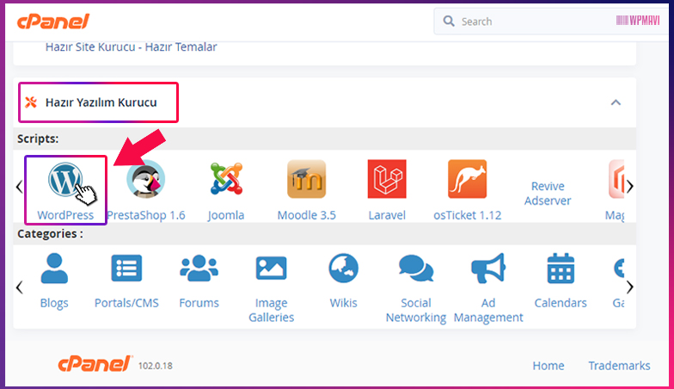The height and width of the screenshot is (389, 674).
Task: Open the Revive Adserver link
Action: pos(548,193)
